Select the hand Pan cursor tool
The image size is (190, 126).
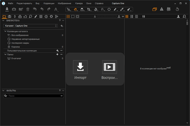point(76,9)
